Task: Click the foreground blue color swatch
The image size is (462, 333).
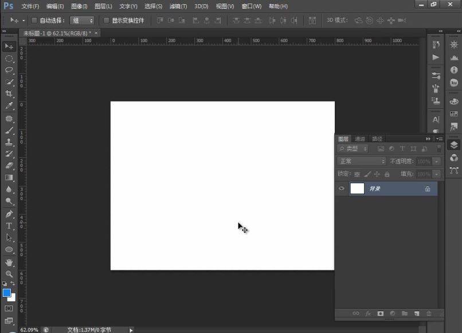Action: point(6,293)
